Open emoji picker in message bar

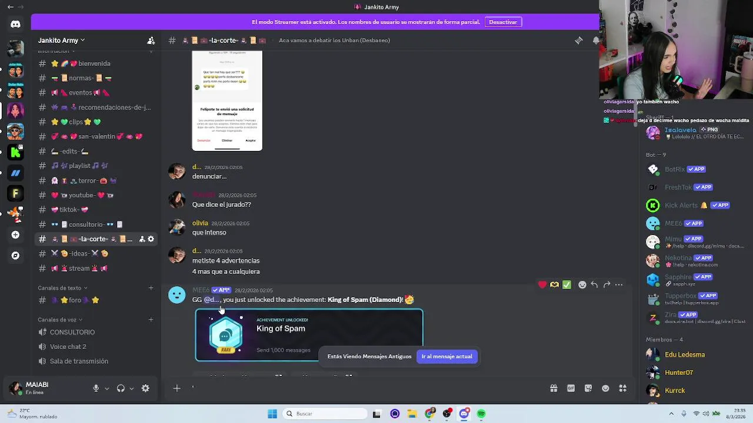pyautogui.click(x=605, y=388)
